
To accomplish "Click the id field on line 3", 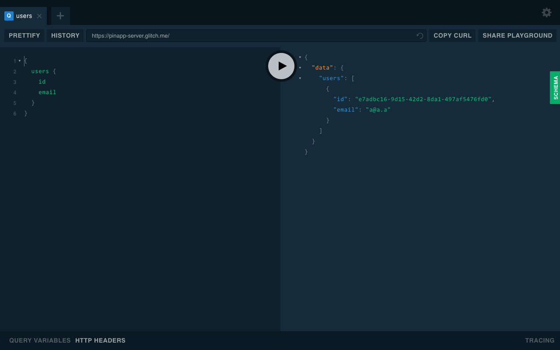I will [x=42, y=82].
